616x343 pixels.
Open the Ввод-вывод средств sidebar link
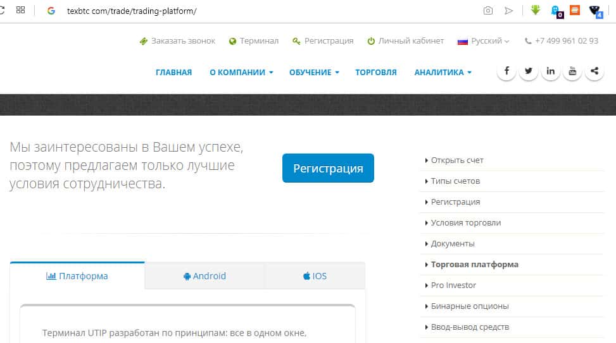[x=470, y=327]
